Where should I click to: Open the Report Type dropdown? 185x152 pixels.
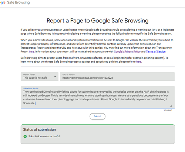pos(40,77)
